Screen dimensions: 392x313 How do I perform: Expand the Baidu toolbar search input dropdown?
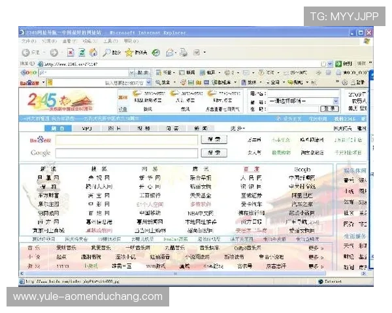(149, 82)
